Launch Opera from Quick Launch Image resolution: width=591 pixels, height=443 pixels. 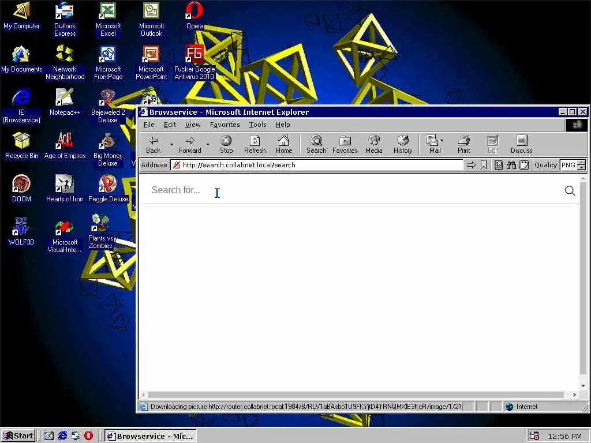point(88,436)
